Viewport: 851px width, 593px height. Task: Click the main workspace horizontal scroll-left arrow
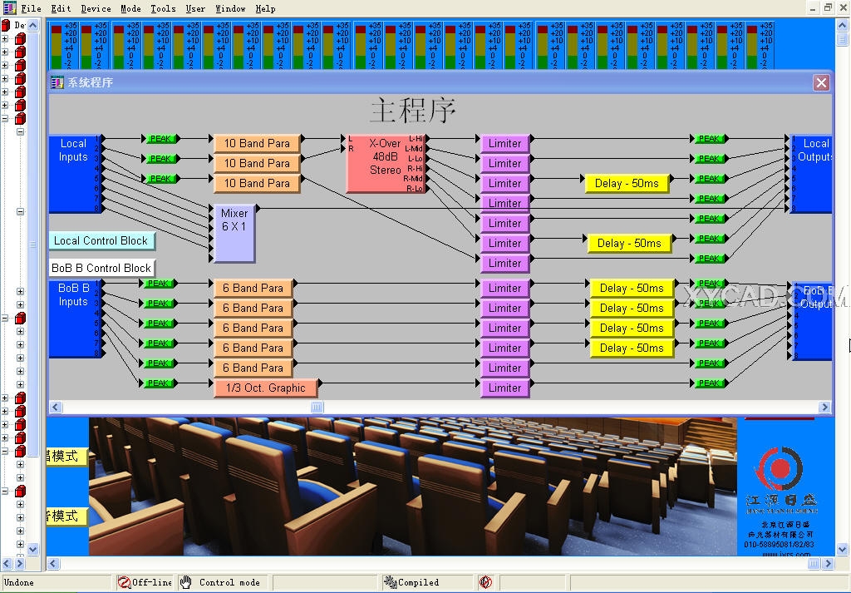pyautogui.click(x=53, y=563)
